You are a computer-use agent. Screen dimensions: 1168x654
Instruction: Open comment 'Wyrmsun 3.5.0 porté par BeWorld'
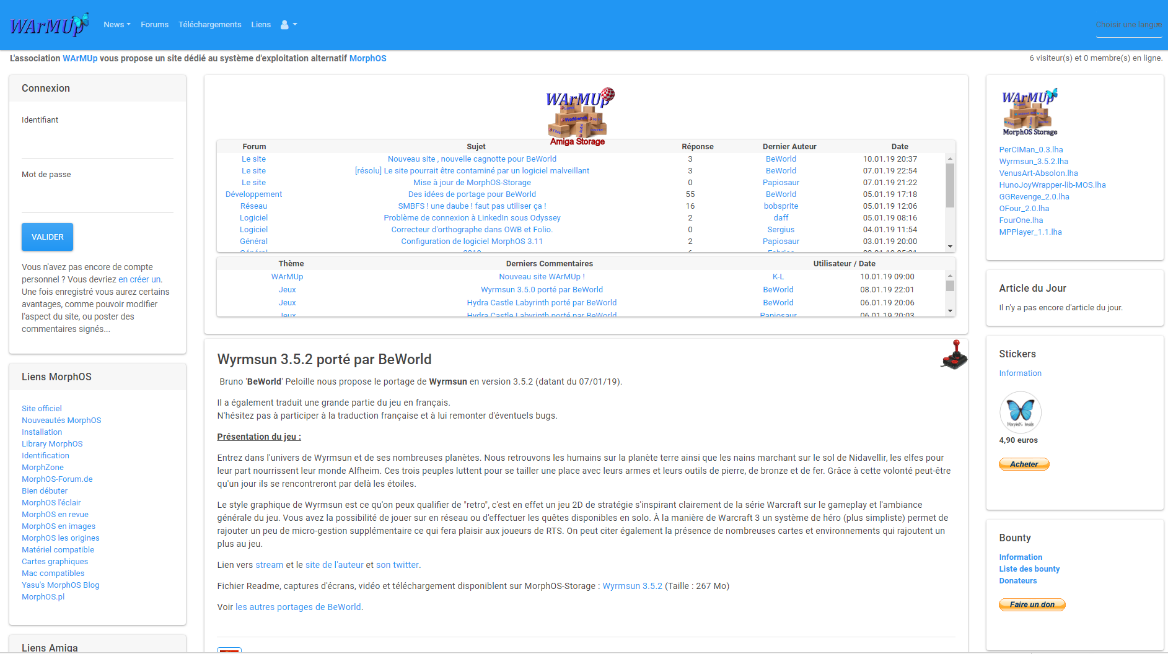pyautogui.click(x=542, y=290)
